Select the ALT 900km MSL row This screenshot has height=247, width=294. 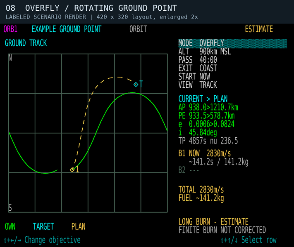click(205, 52)
